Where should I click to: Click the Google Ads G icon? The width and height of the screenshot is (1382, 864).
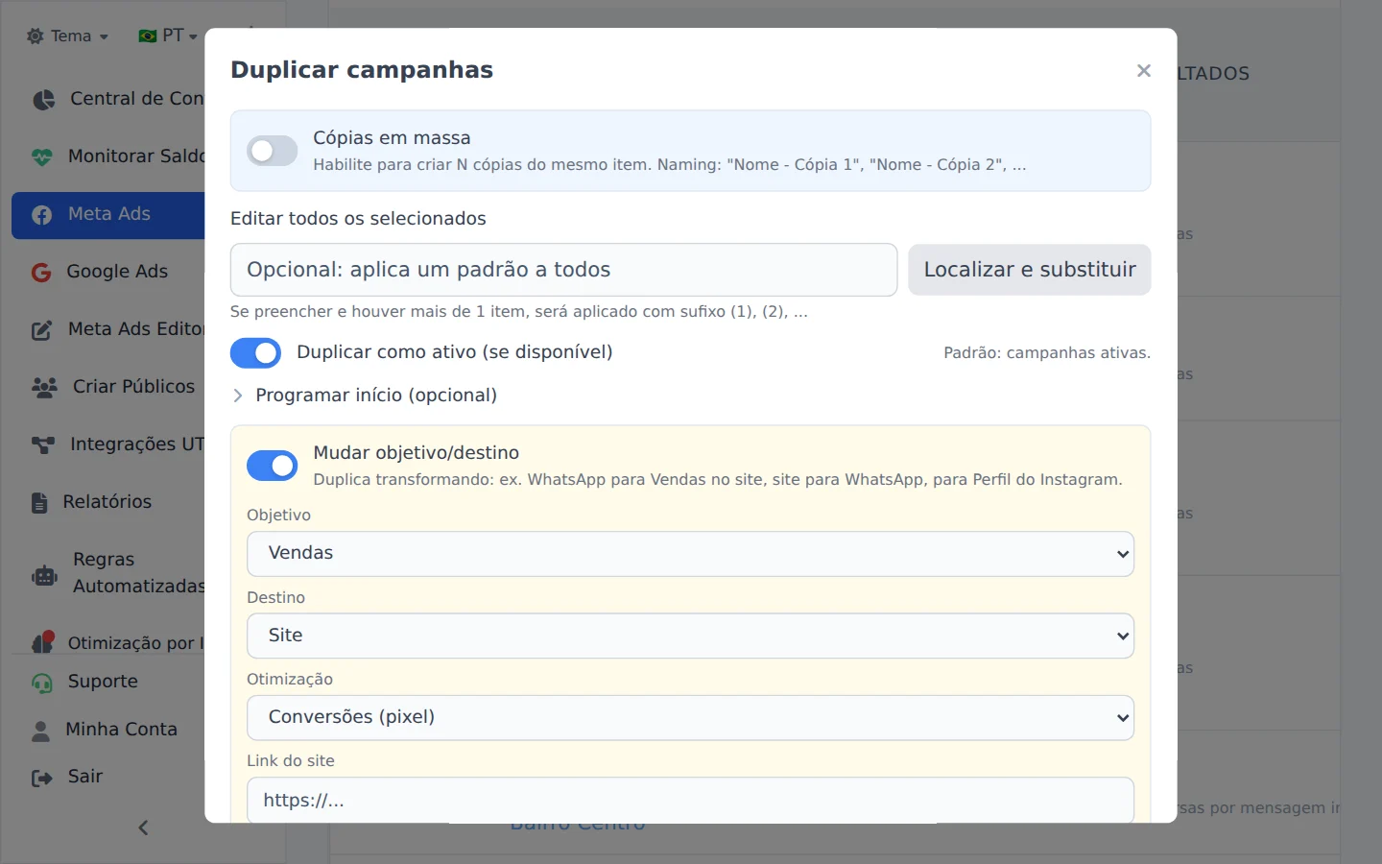(x=41, y=273)
